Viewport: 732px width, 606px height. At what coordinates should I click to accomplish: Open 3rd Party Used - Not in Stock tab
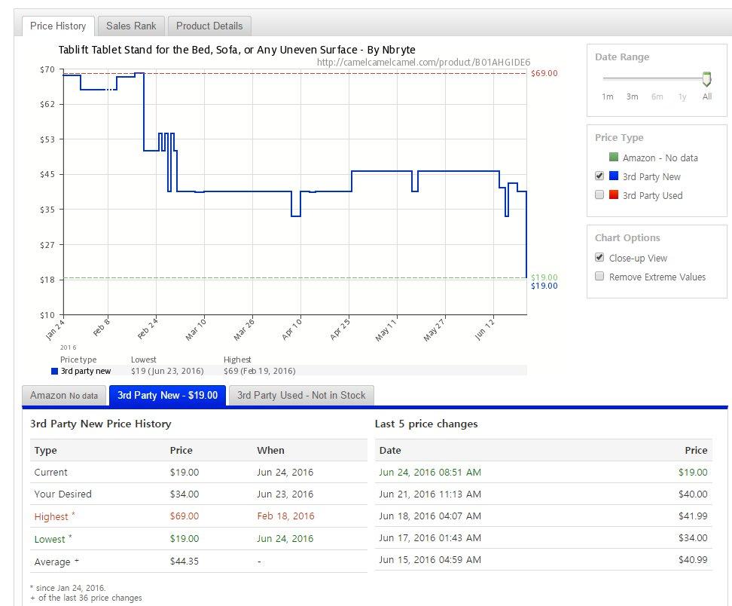pos(301,395)
